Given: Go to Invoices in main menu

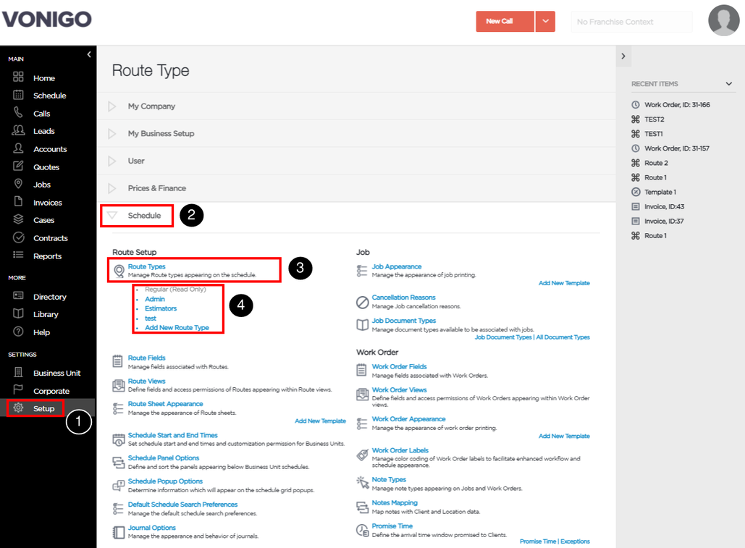Looking at the screenshot, I should click(x=48, y=203).
